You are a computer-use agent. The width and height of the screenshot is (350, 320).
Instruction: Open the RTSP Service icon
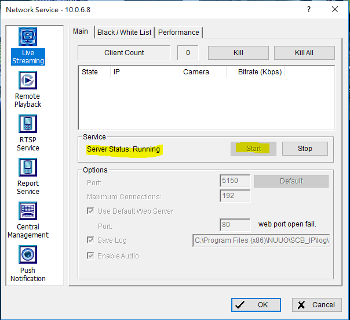(x=28, y=125)
